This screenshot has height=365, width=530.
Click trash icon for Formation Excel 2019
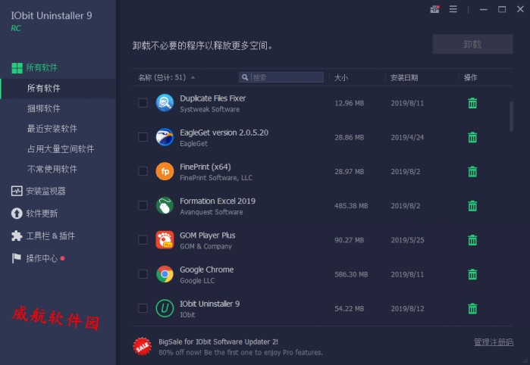coord(472,206)
